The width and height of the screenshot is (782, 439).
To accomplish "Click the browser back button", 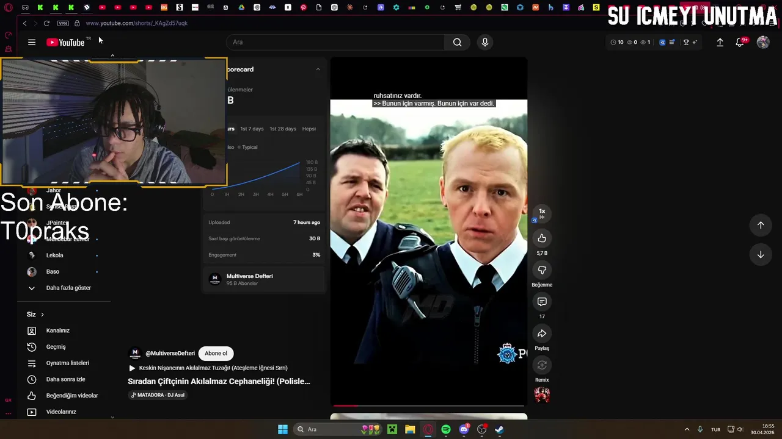I will 24,23.
